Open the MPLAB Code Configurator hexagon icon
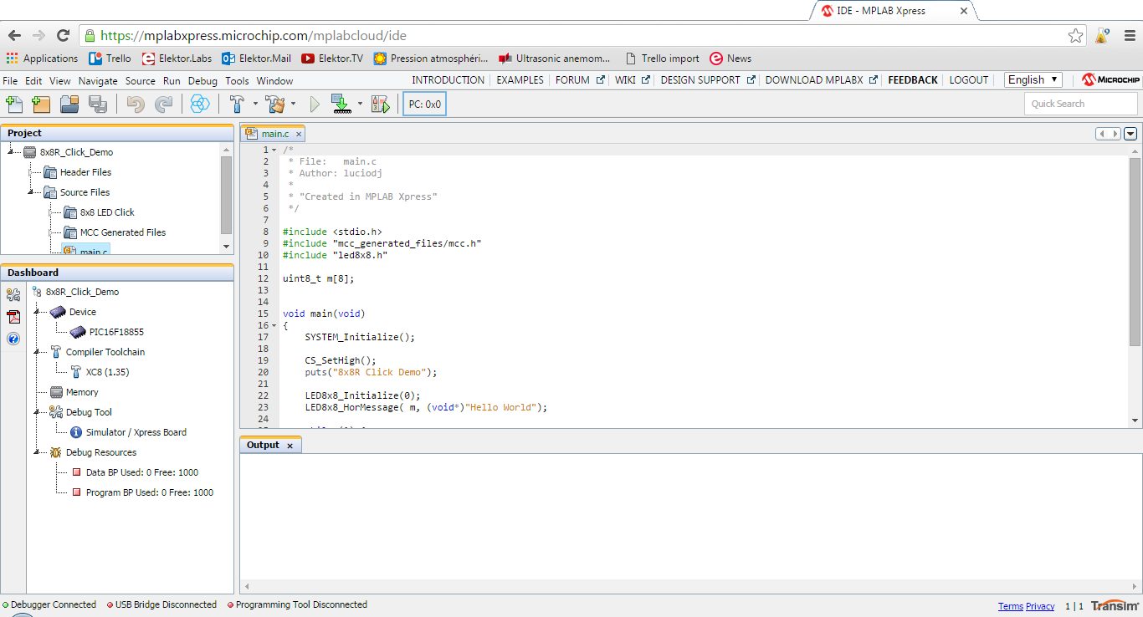The width and height of the screenshot is (1143, 617). click(199, 104)
